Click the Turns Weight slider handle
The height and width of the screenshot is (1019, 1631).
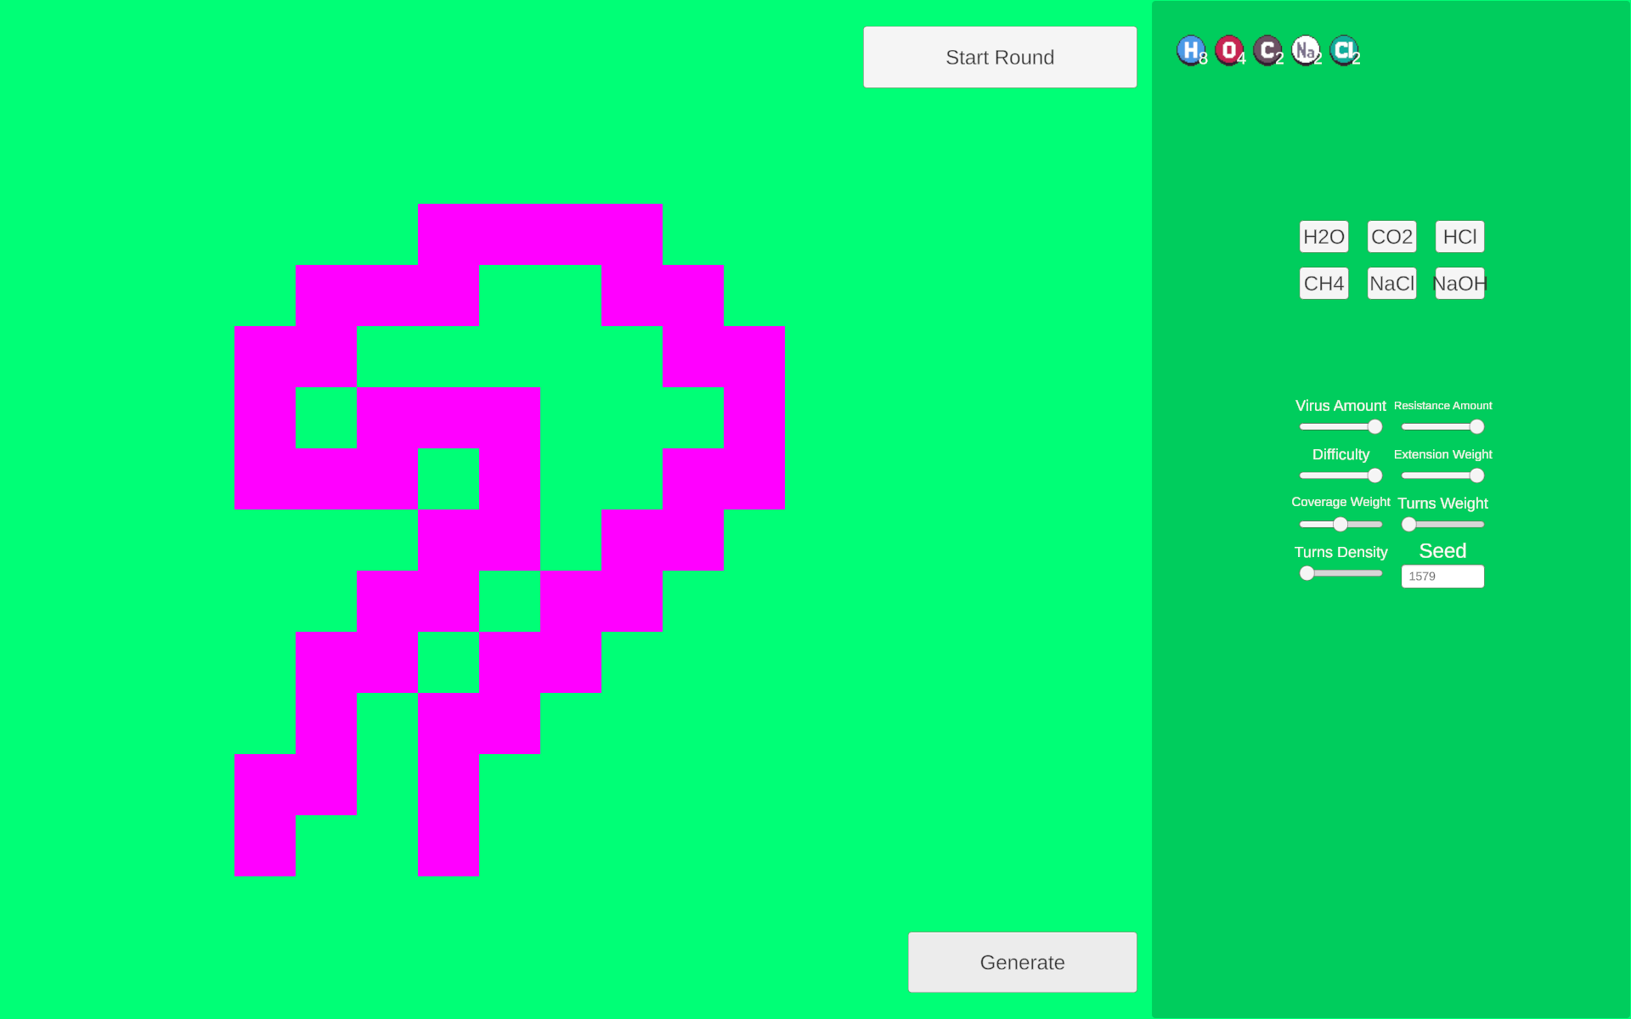1409,525
